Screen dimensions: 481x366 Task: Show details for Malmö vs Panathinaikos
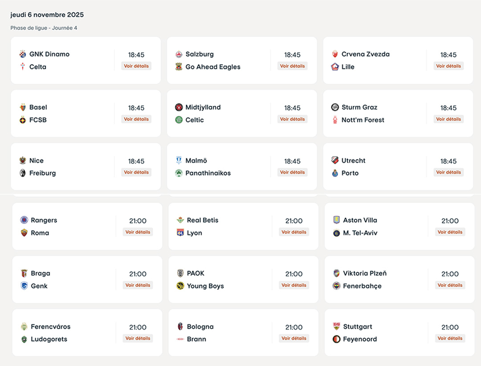293,172
